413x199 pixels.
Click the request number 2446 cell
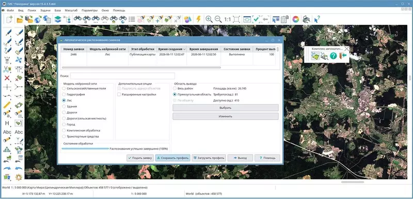click(x=74, y=55)
